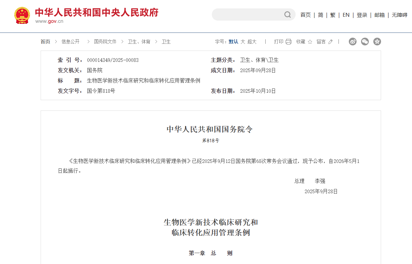
Task: Open the 无障碍 accessibility option
Action: pyautogui.click(x=399, y=15)
